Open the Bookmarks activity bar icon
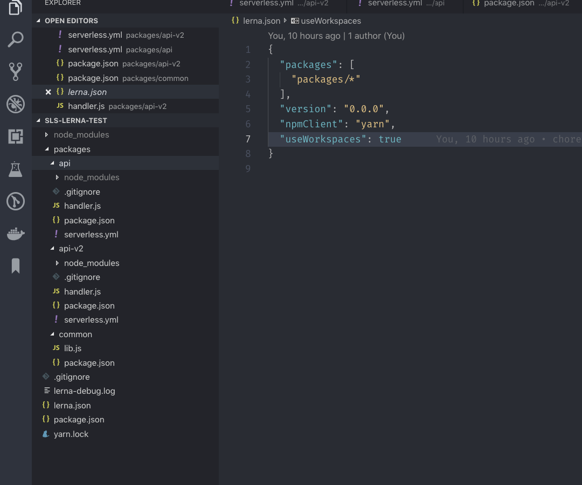Screen dimensions: 582x485 (x=16, y=265)
